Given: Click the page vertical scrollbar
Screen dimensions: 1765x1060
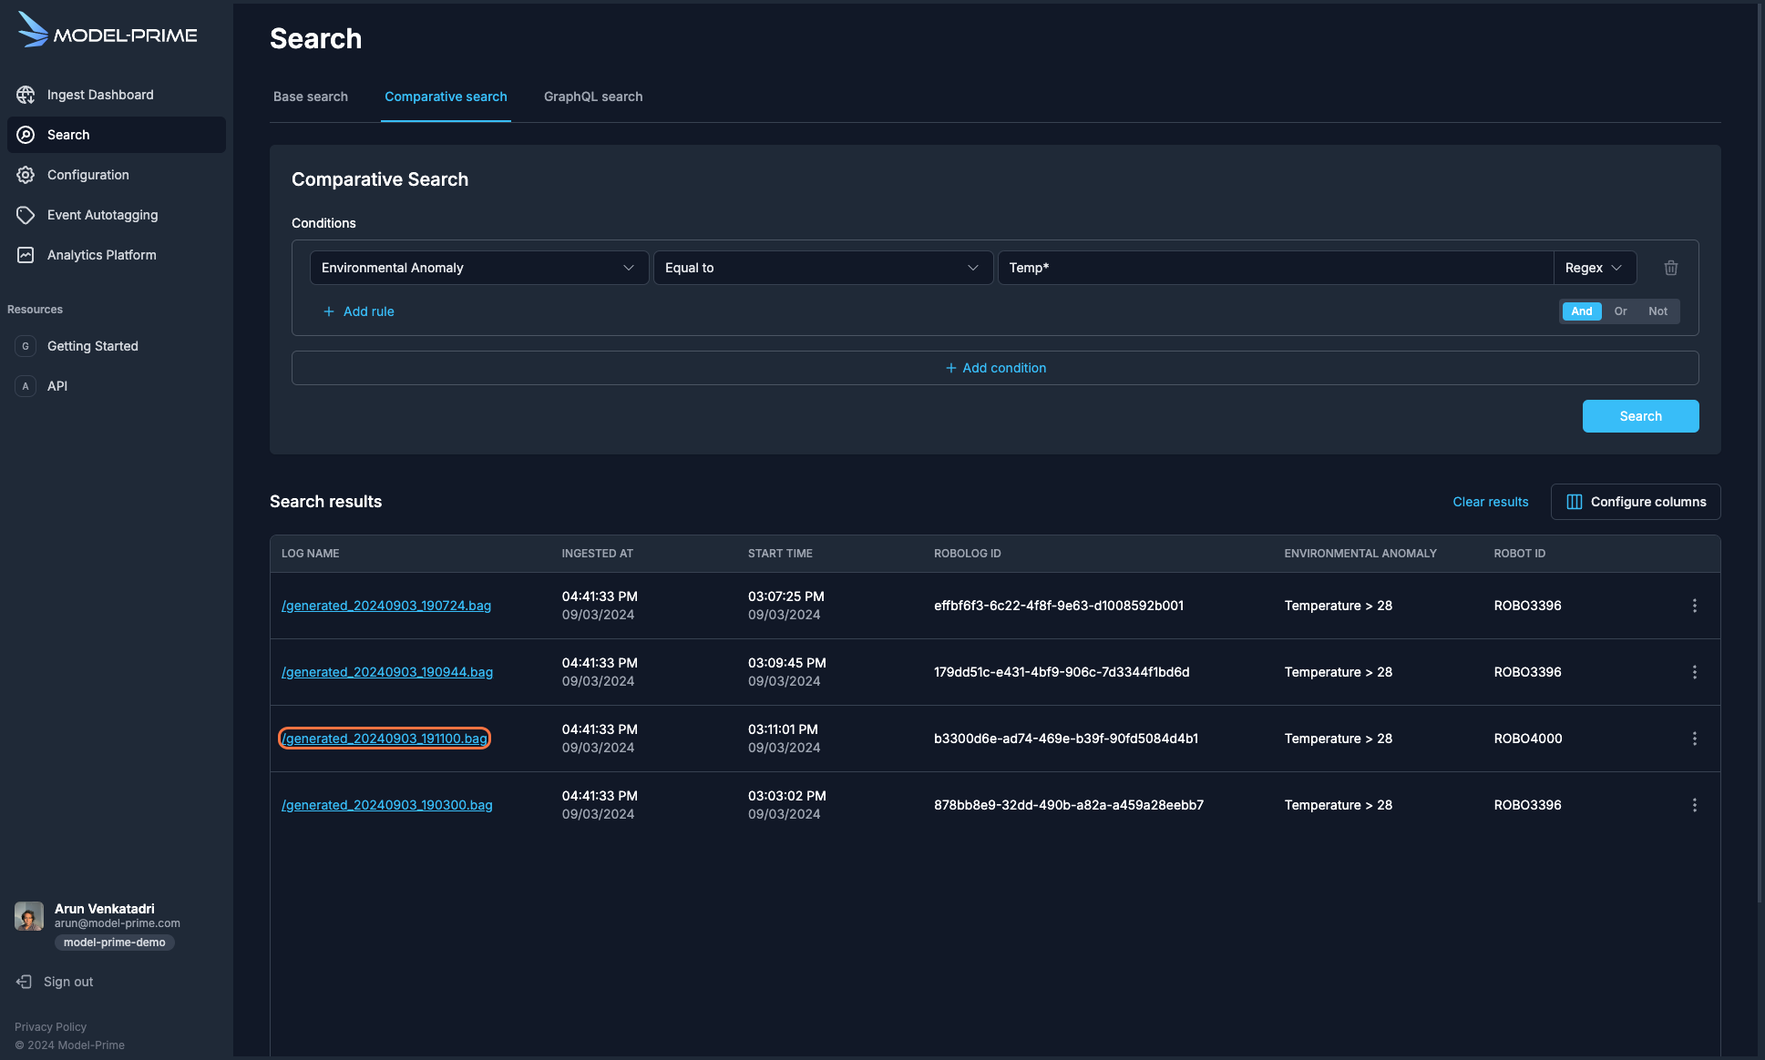Looking at the screenshot, I should [1760, 455].
